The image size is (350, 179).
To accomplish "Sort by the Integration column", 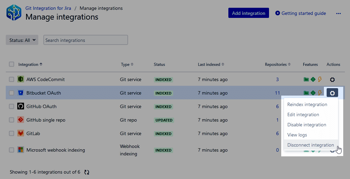I will pos(30,65).
